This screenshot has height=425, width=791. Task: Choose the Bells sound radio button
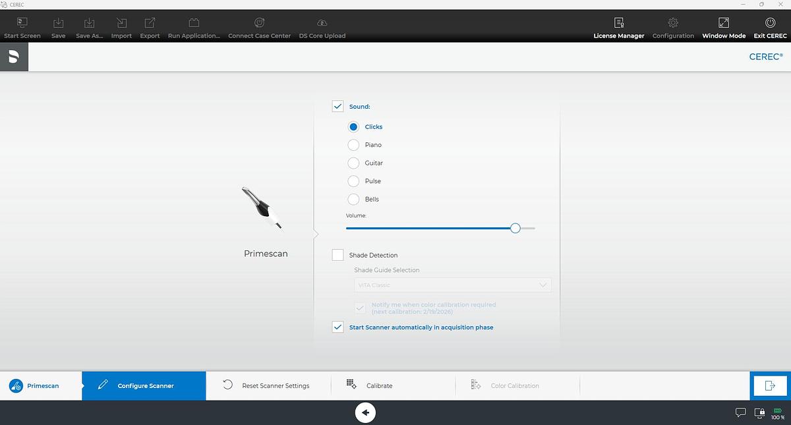(353, 199)
